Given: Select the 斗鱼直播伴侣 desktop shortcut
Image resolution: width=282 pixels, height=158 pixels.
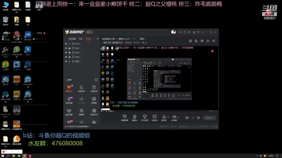Looking at the screenshot, I should pyautogui.click(x=17, y=125).
